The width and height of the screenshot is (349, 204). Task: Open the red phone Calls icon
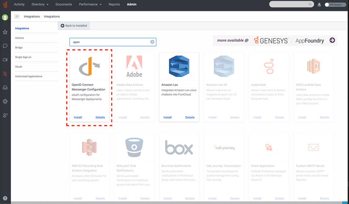[x=5, y=73]
